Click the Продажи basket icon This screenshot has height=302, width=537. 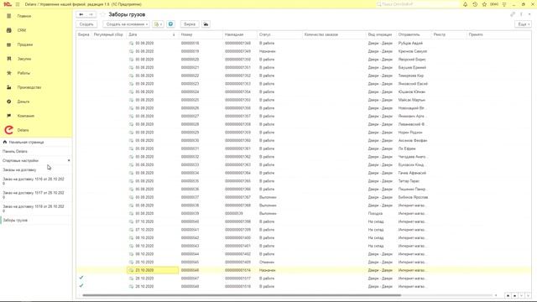click(x=9, y=44)
